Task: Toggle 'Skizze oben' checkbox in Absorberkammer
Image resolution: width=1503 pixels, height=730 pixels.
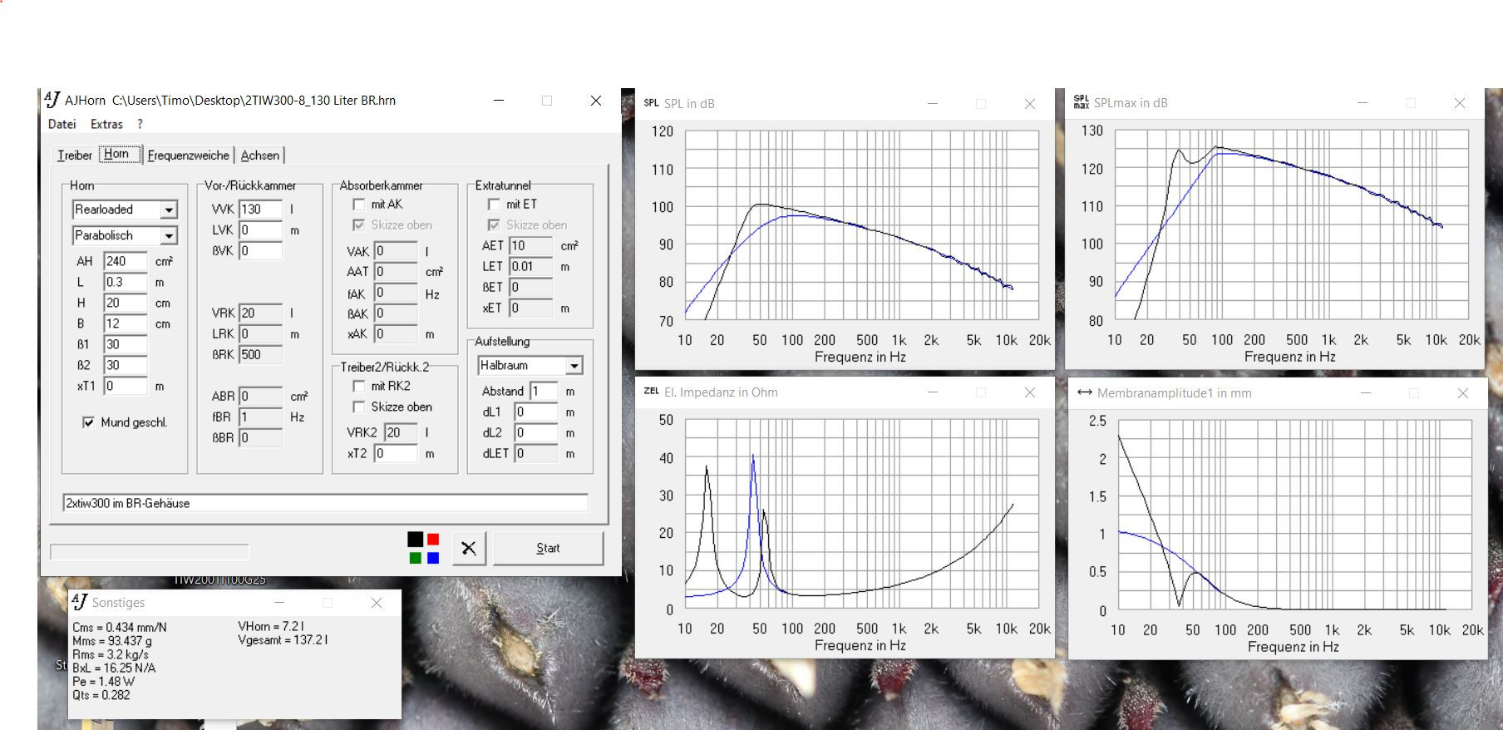Action: [358, 224]
